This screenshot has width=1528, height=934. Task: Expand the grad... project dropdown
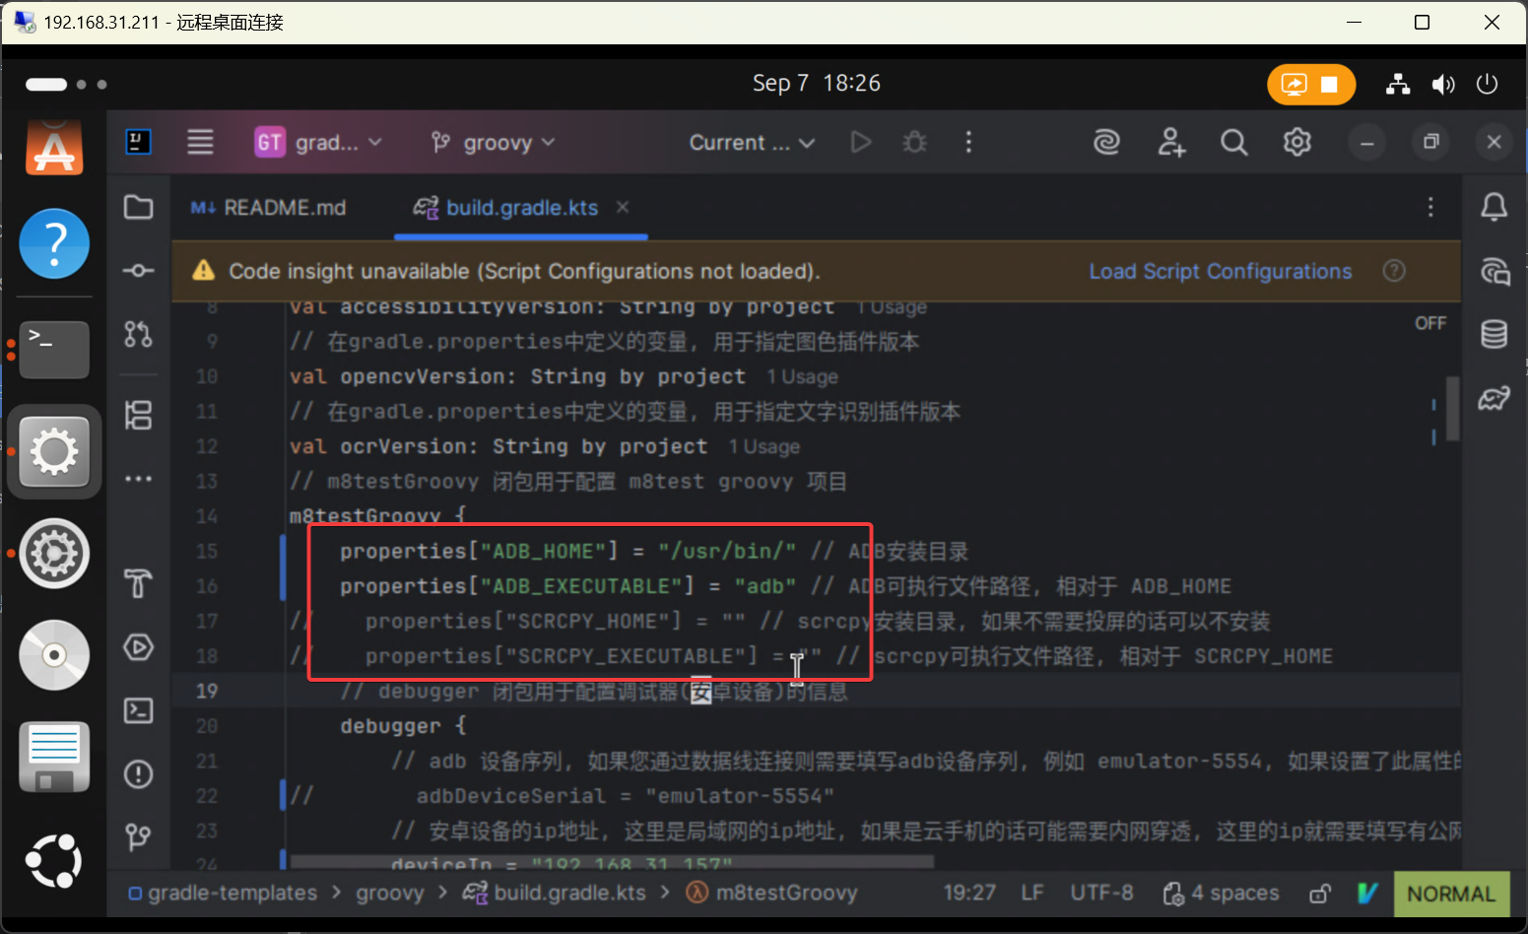pos(318,143)
